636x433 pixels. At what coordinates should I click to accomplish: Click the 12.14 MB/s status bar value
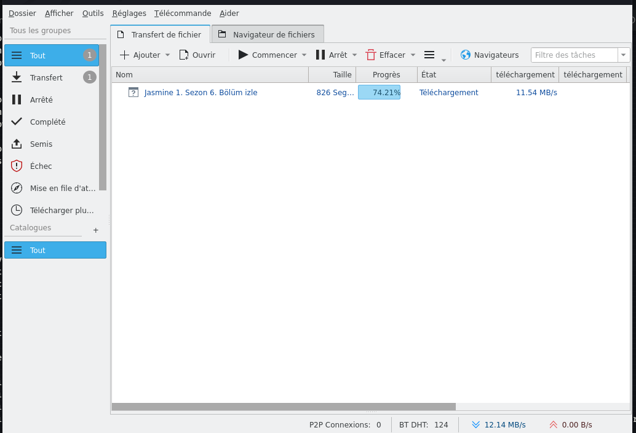coord(505,424)
